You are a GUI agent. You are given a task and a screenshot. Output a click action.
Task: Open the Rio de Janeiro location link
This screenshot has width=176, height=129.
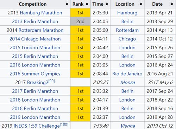(127, 74)
